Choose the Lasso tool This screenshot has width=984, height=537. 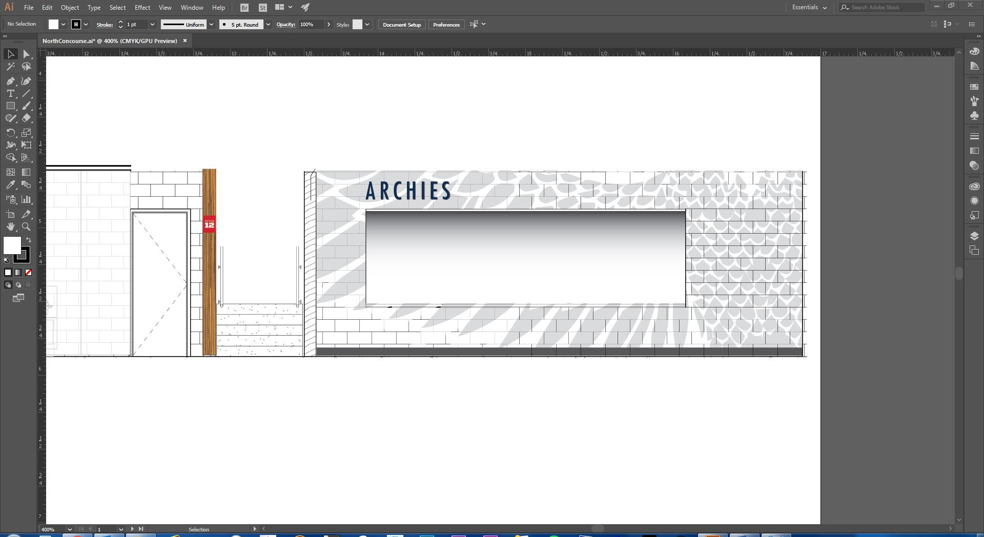tap(27, 67)
